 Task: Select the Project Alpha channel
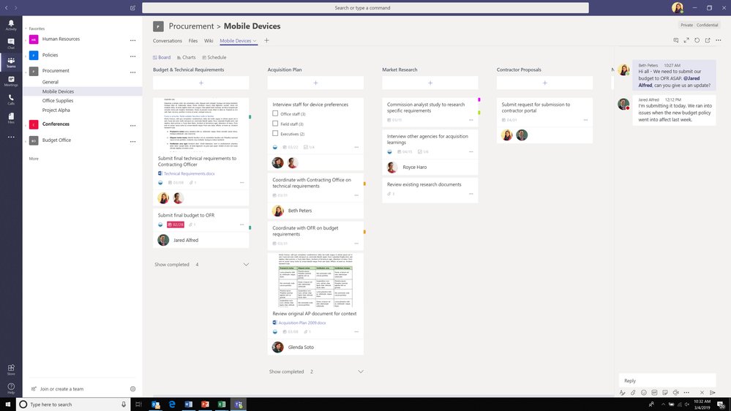coord(56,110)
